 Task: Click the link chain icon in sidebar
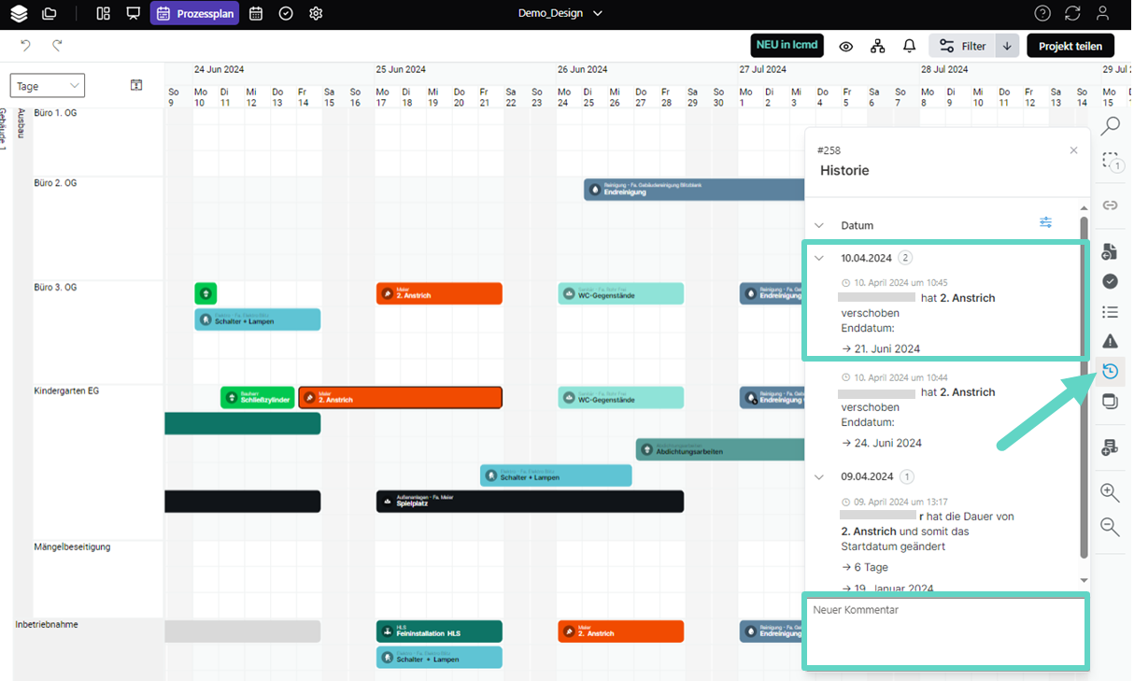(x=1110, y=205)
